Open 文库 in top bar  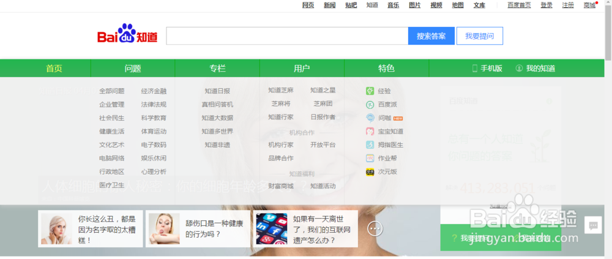pyautogui.click(x=479, y=5)
